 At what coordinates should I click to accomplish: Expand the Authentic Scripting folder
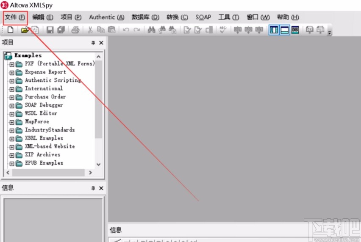(12, 81)
